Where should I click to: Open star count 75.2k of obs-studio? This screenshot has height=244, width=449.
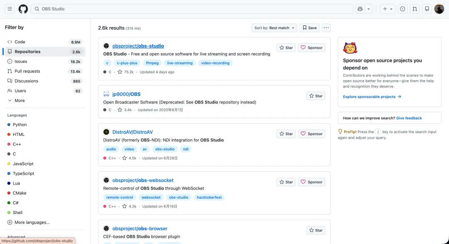(126, 72)
